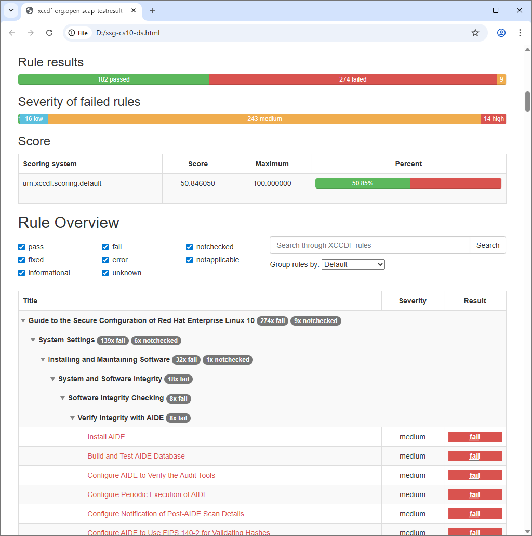Click the Search through XCCDF rules field
532x536 pixels.
[369, 245]
